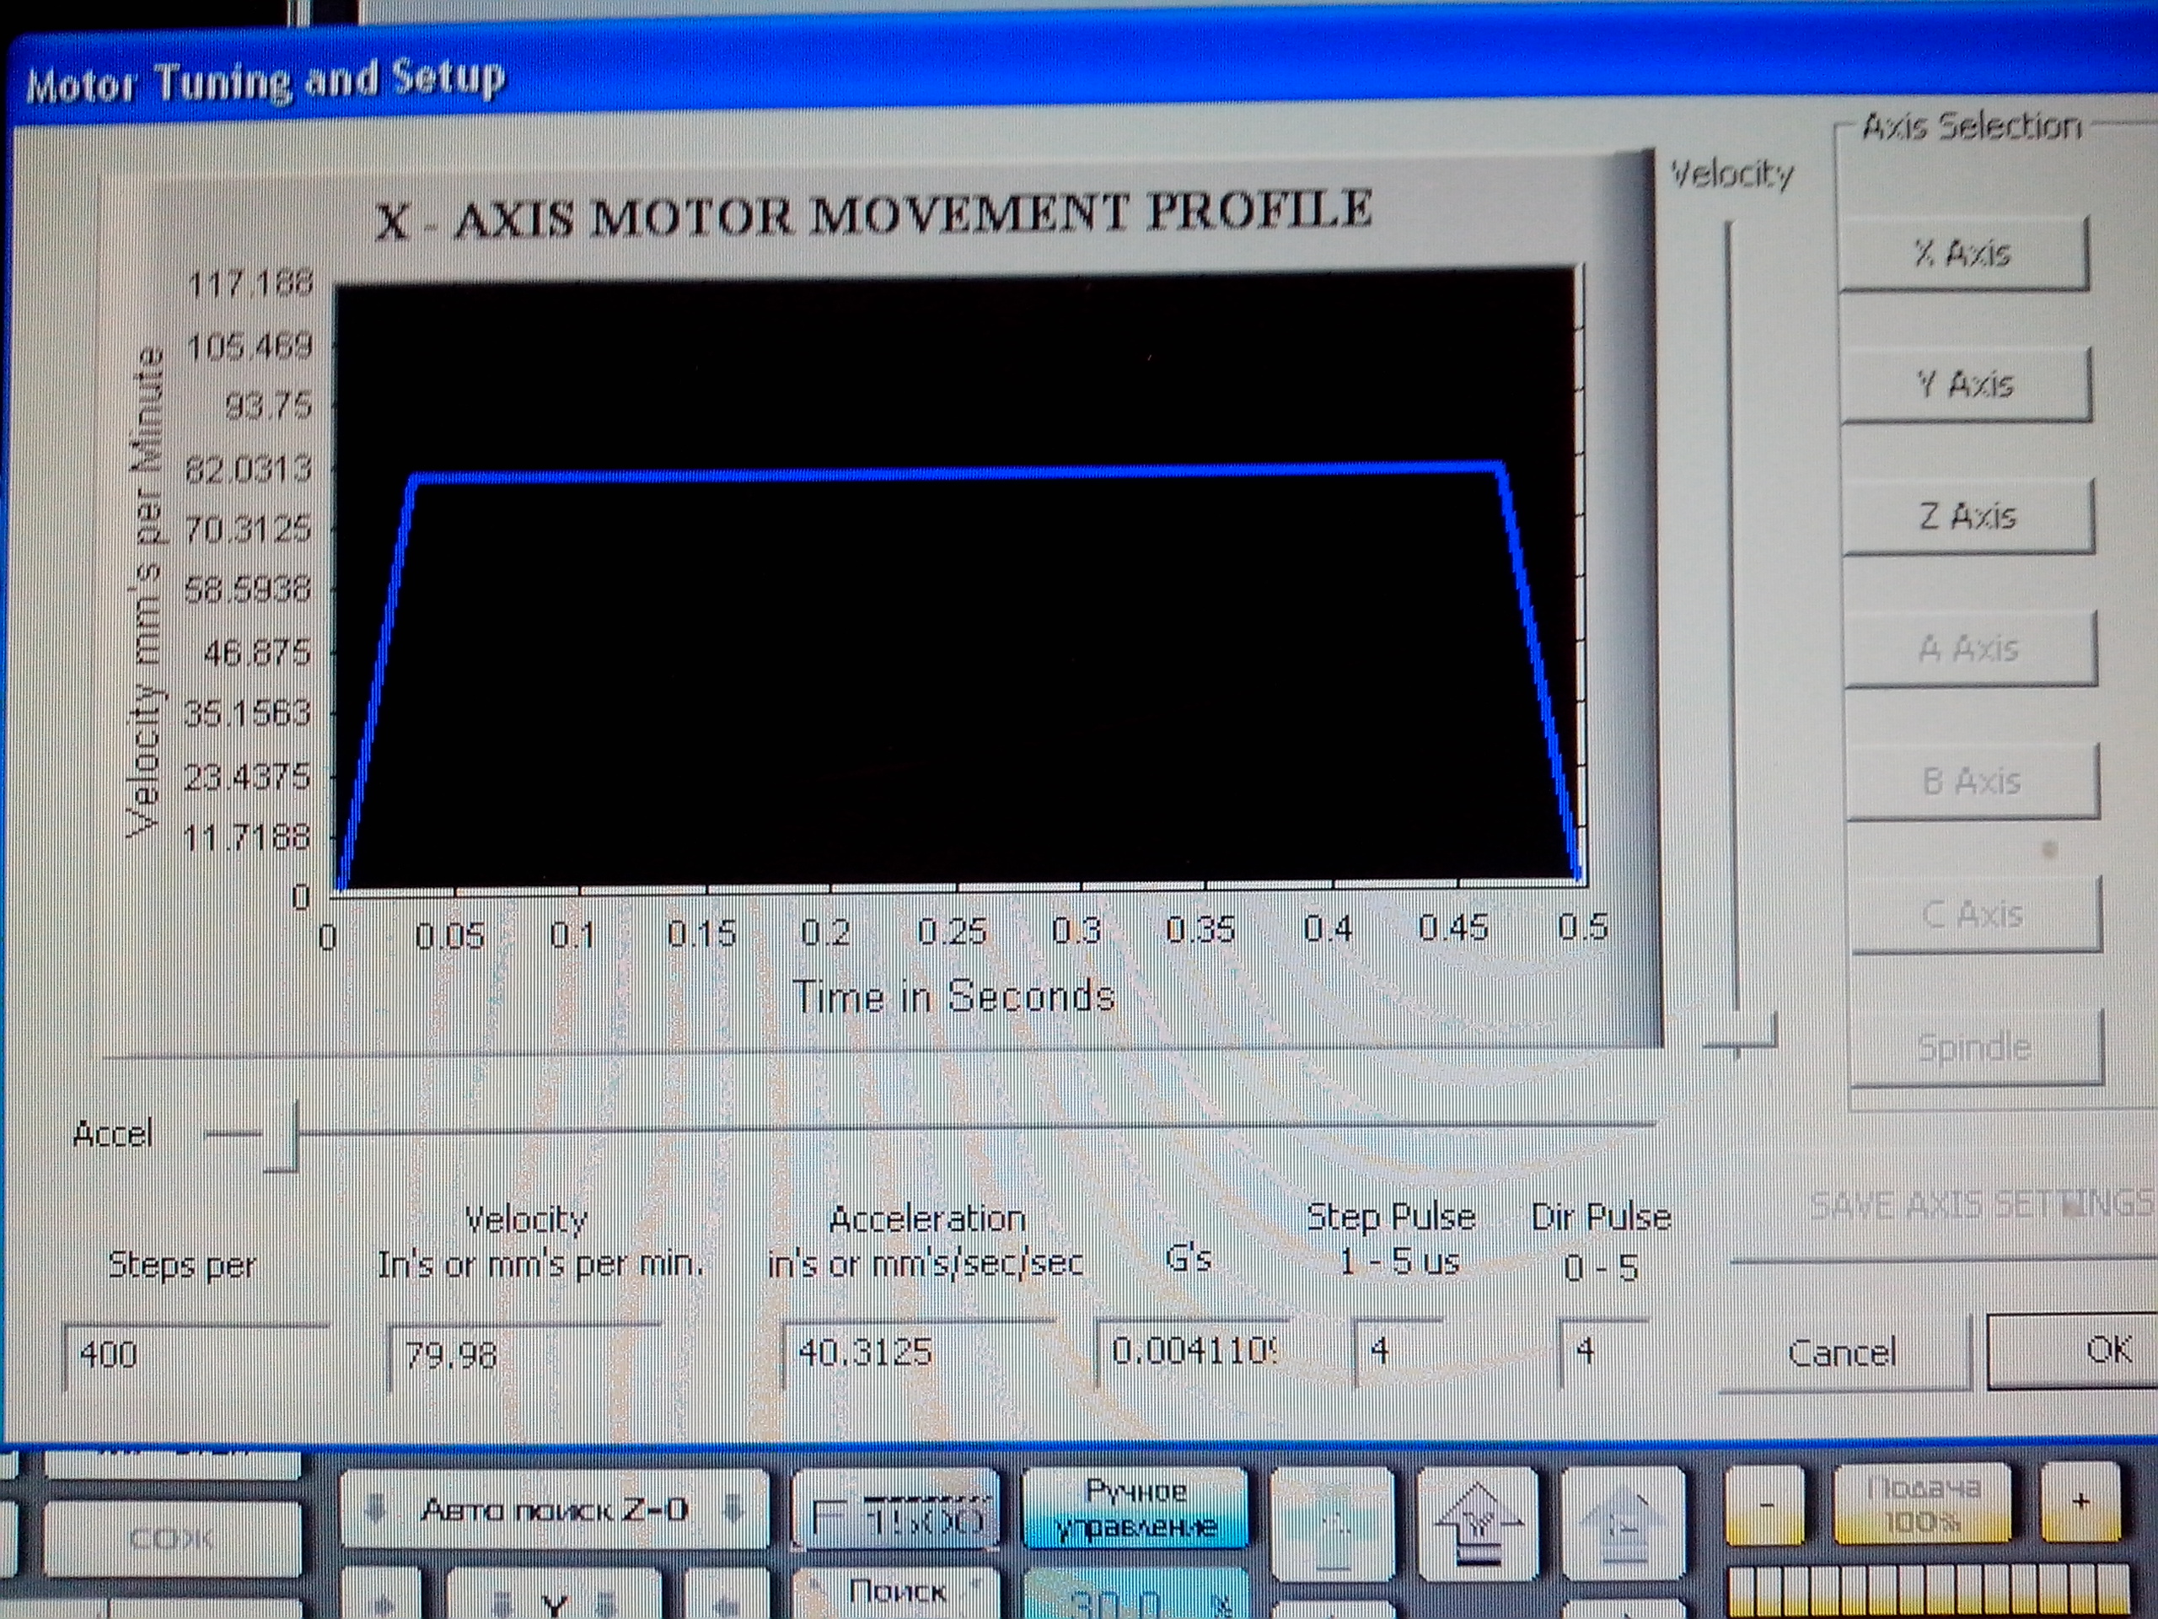The width and height of the screenshot is (2158, 1619).
Task: Select the Z Axis button
Action: tap(1967, 516)
